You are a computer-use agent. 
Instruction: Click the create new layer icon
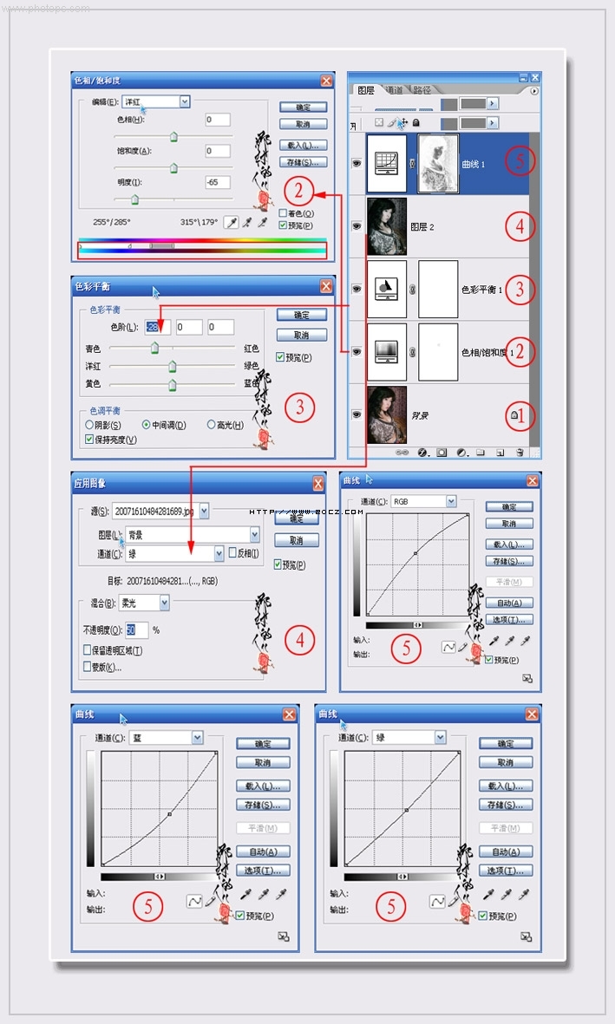click(x=500, y=452)
